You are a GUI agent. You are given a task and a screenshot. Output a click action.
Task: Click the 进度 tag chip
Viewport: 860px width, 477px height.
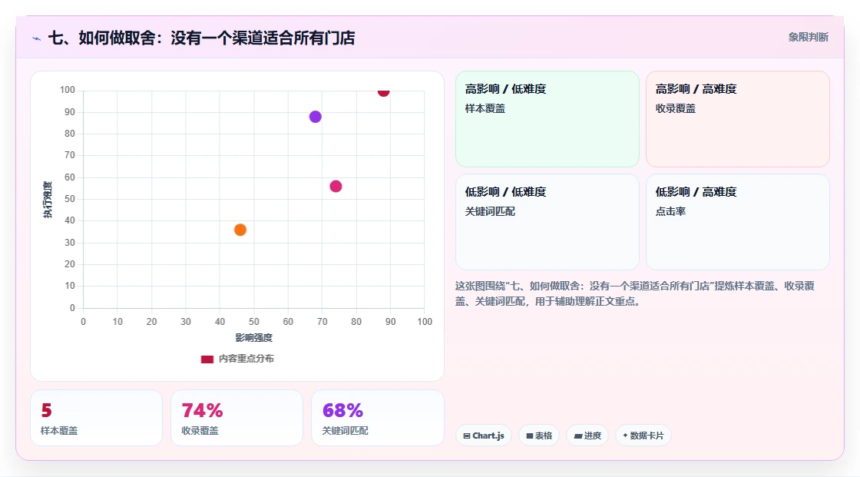pyautogui.click(x=587, y=436)
